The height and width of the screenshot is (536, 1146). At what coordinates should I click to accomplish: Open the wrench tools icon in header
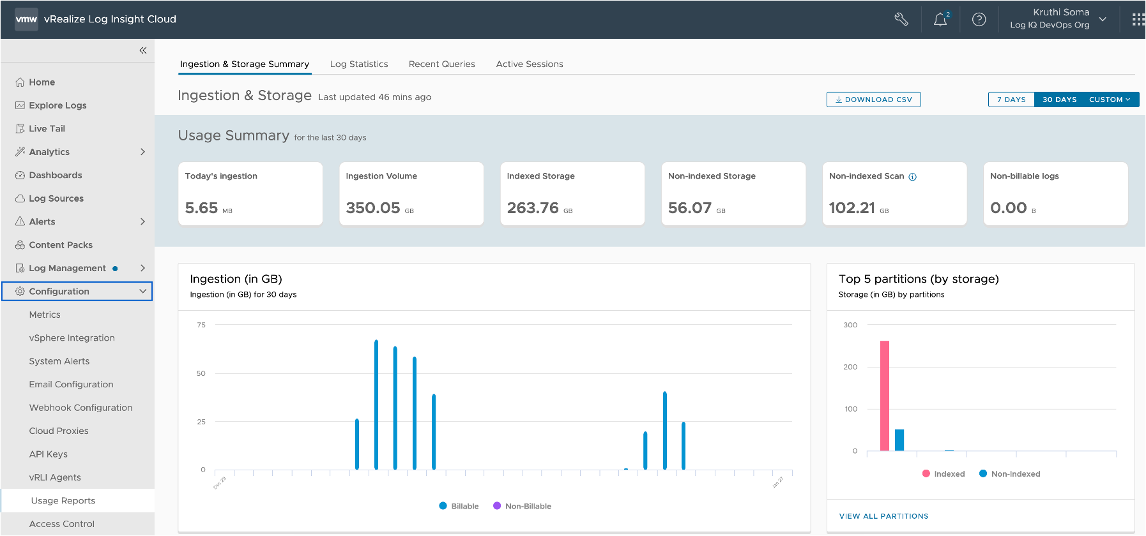[x=901, y=19]
